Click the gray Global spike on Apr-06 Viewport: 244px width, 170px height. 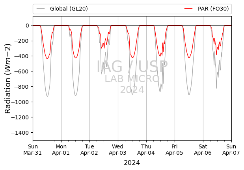coord(216,88)
